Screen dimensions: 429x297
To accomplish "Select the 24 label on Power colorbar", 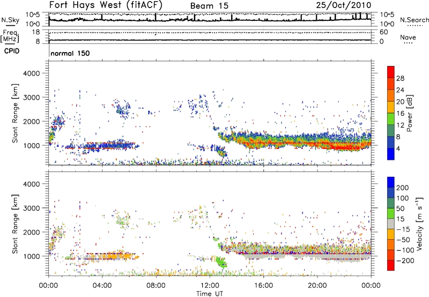I will tap(400, 90).
